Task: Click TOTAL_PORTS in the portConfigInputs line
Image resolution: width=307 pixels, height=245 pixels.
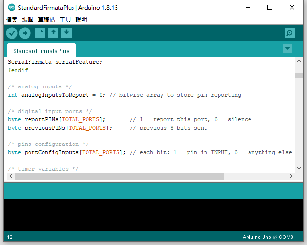Action: tap(101, 152)
